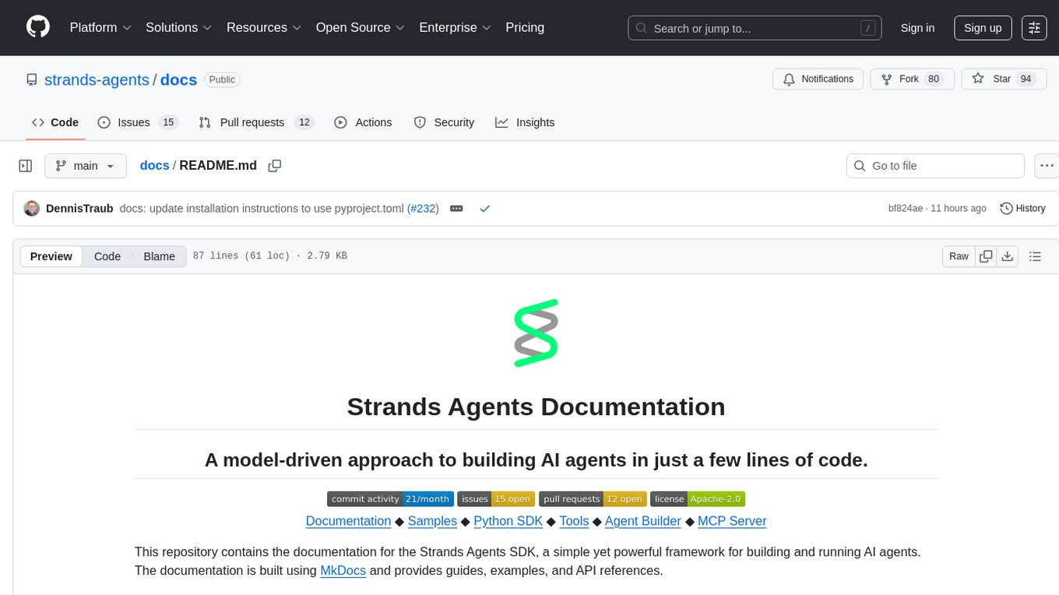Open pull request #232 link

click(x=423, y=209)
